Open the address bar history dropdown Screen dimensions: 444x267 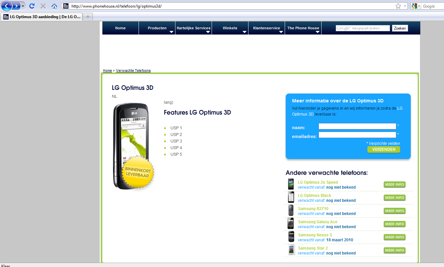[405, 6]
